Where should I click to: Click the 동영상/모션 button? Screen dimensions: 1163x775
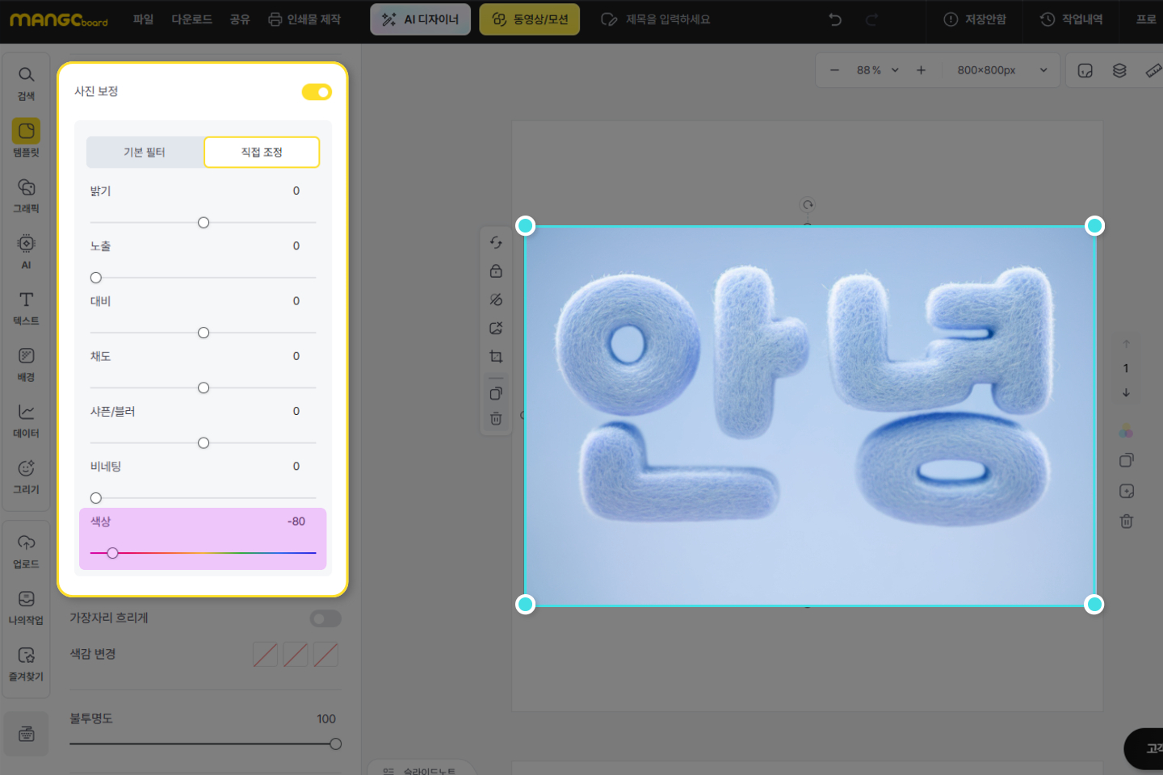530,19
